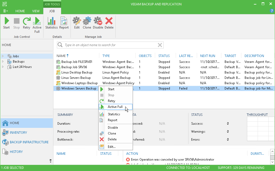
Task: Select the Backup Job FILESRV01 row
Action: click(x=163, y=62)
